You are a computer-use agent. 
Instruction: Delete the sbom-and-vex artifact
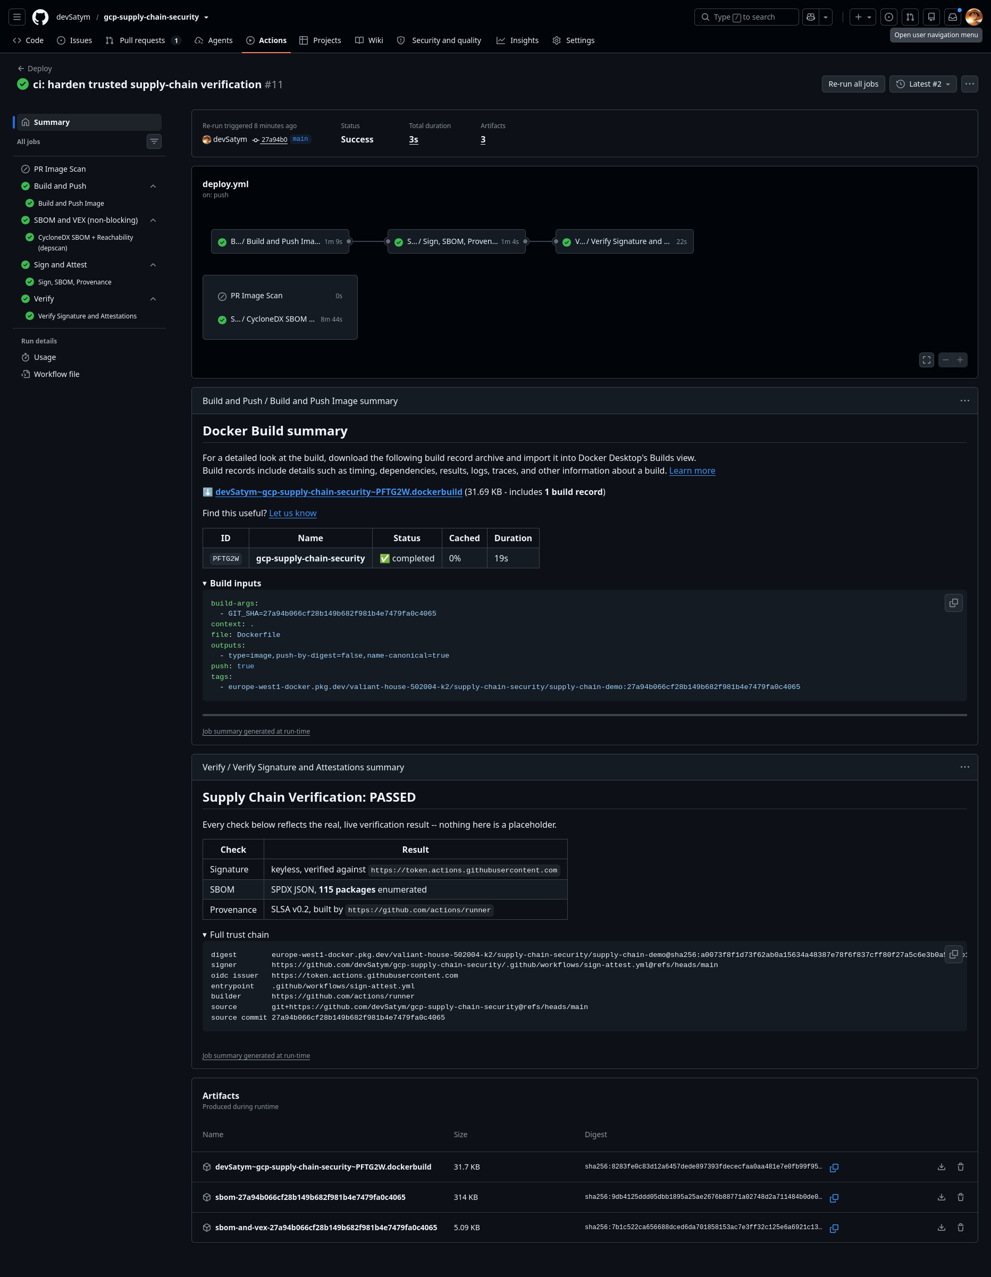click(x=961, y=1228)
